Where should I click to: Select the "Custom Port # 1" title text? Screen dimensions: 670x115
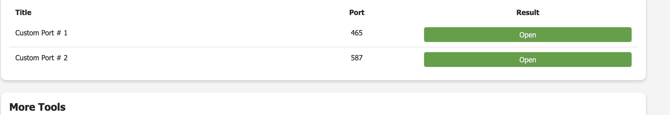(41, 33)
